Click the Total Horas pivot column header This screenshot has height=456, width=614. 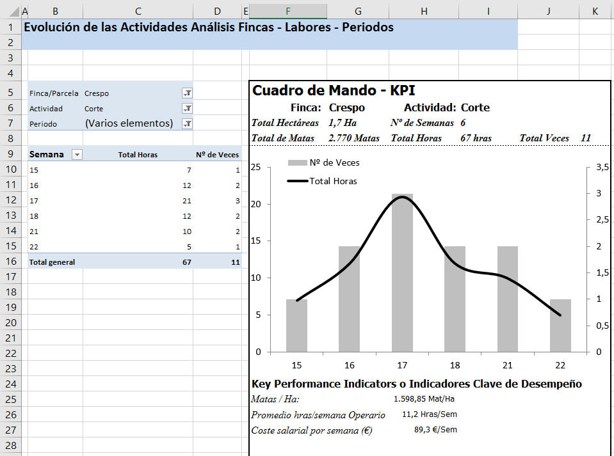[x=138, y=154]
